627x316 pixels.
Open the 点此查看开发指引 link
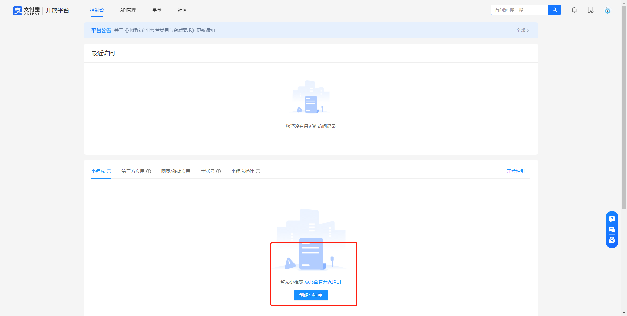[323, 282]
